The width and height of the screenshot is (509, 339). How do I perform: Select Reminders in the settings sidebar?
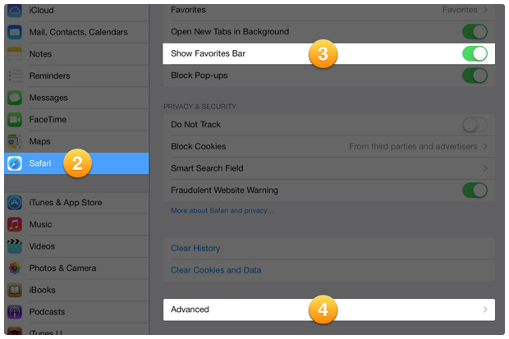click(50, 76)
